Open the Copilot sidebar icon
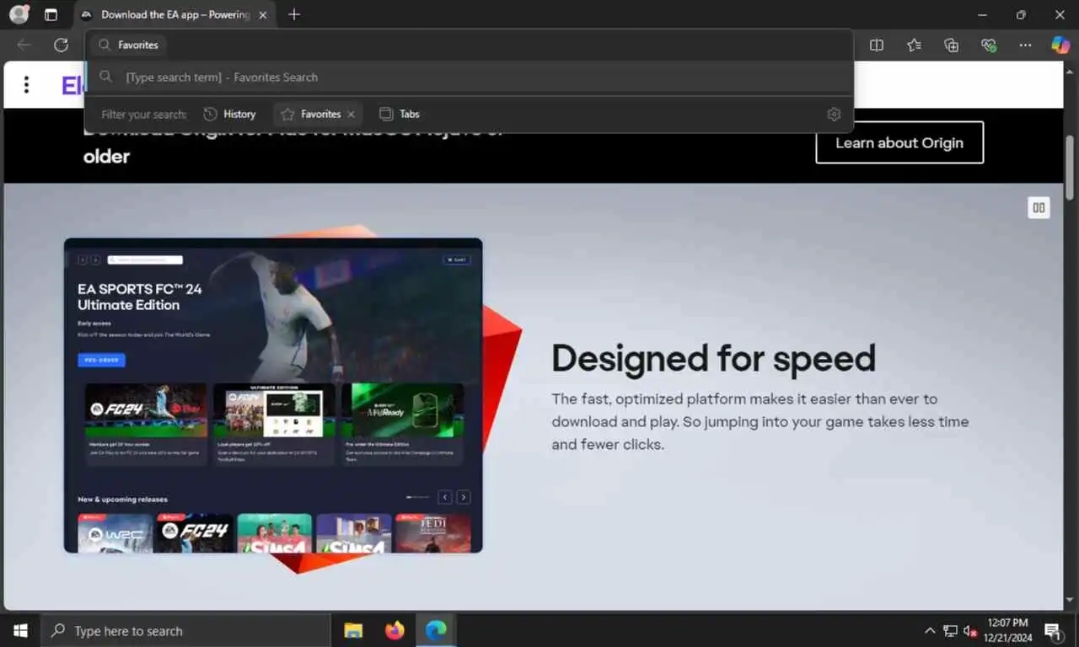 coord(1060,45)
